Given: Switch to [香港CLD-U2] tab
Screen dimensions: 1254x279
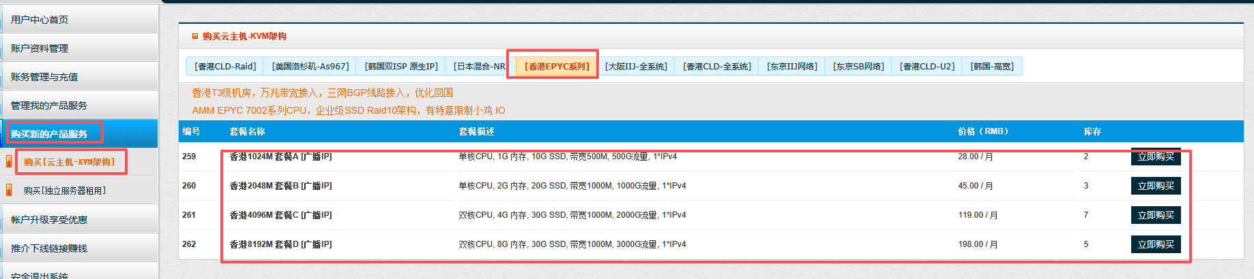Looking at the screenshot, I should pyautogui.click(x=927, y=66).
